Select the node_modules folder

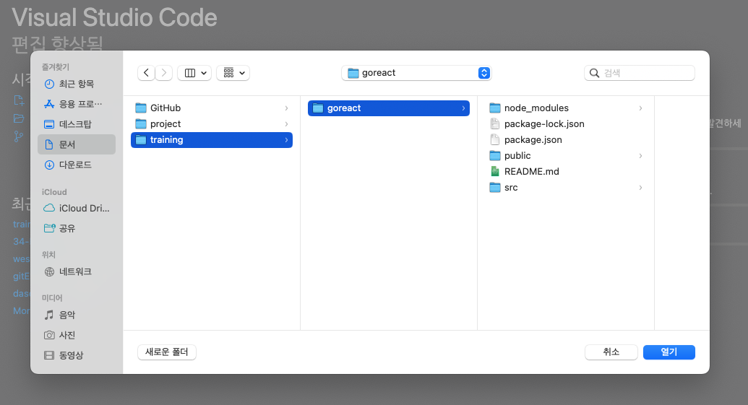[x=566, y=108]
